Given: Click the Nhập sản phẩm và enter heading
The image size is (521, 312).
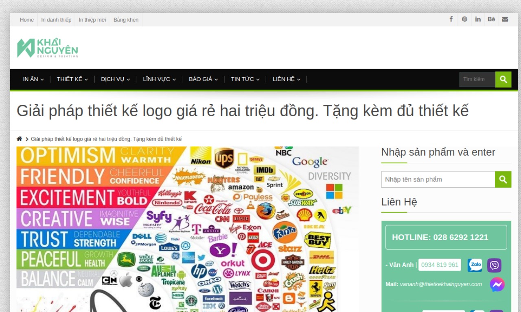Looking at the screenshot, I should 438,152.
